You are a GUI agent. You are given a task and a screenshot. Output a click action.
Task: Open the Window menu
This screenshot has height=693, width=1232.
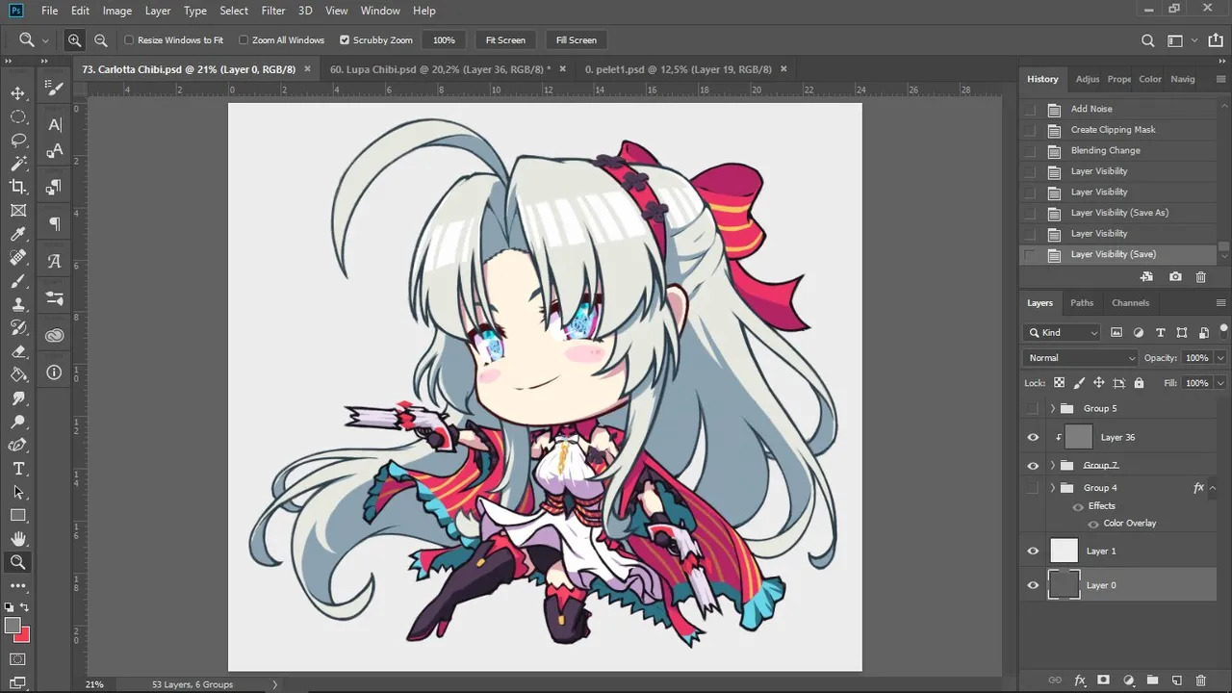pos(380,11)
